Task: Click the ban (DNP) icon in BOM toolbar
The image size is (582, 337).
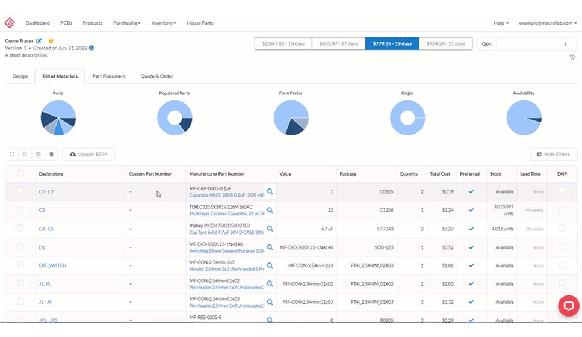Action: pyautogui.click(x=39, y=155)
